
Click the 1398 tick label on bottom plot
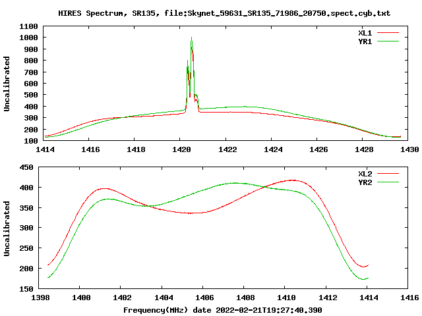pos(40,298)
